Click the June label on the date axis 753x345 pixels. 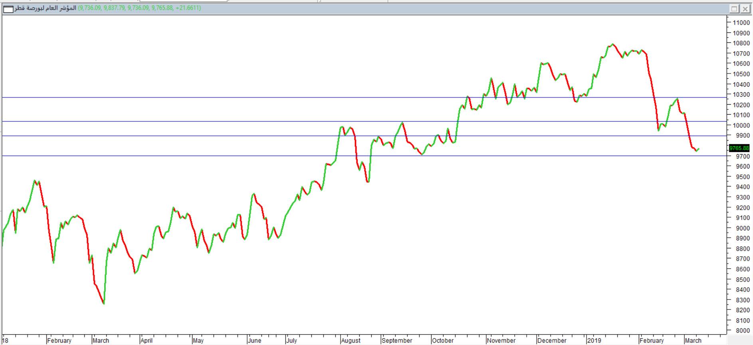coord(254,341)
